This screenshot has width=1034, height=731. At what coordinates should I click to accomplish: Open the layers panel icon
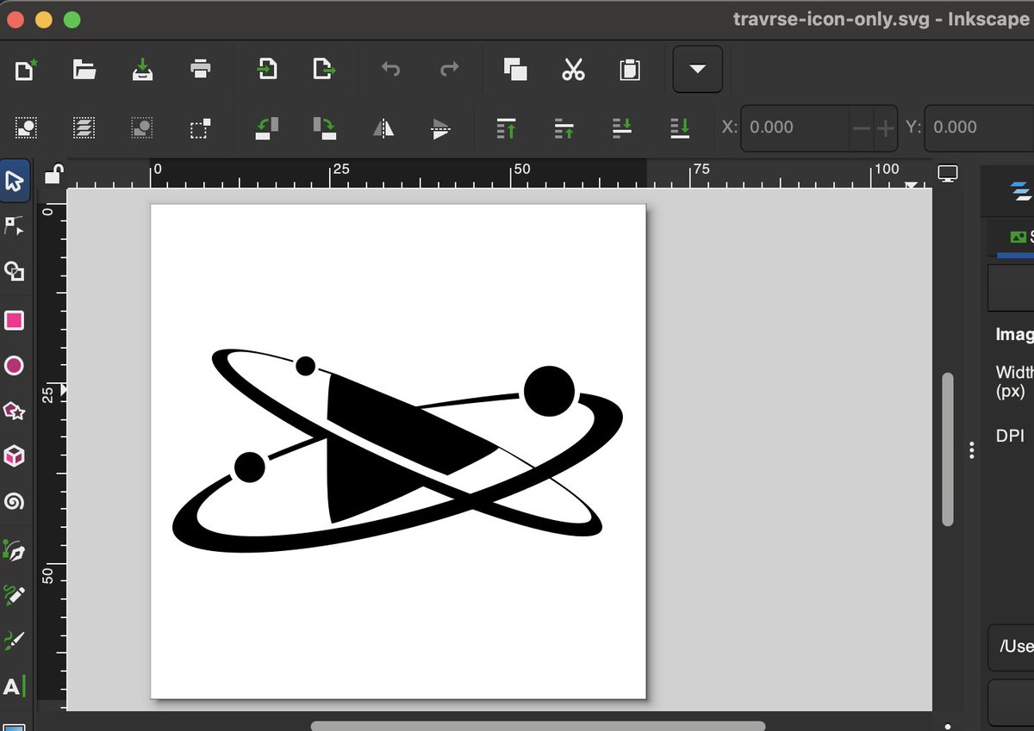[x=1022, y=191]
